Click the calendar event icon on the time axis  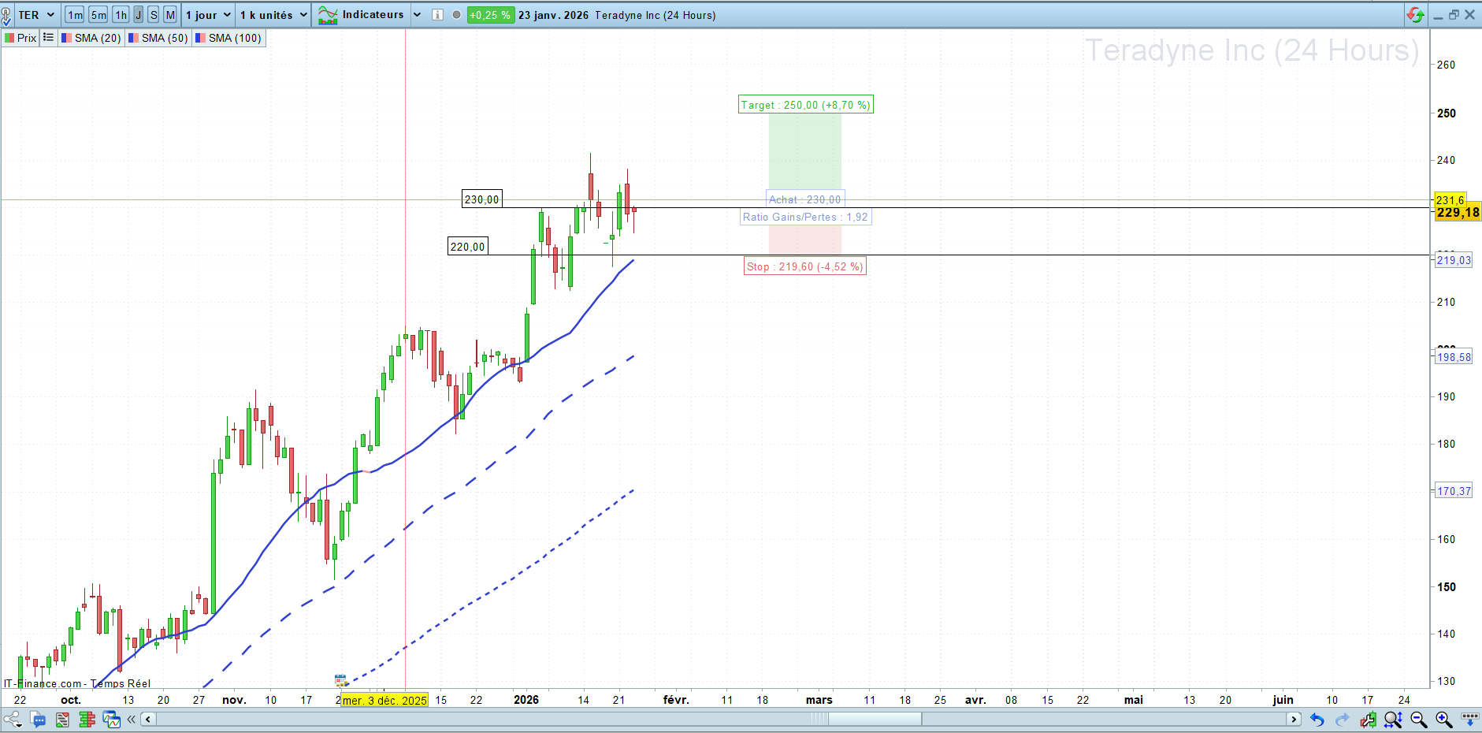click(340, 679)
